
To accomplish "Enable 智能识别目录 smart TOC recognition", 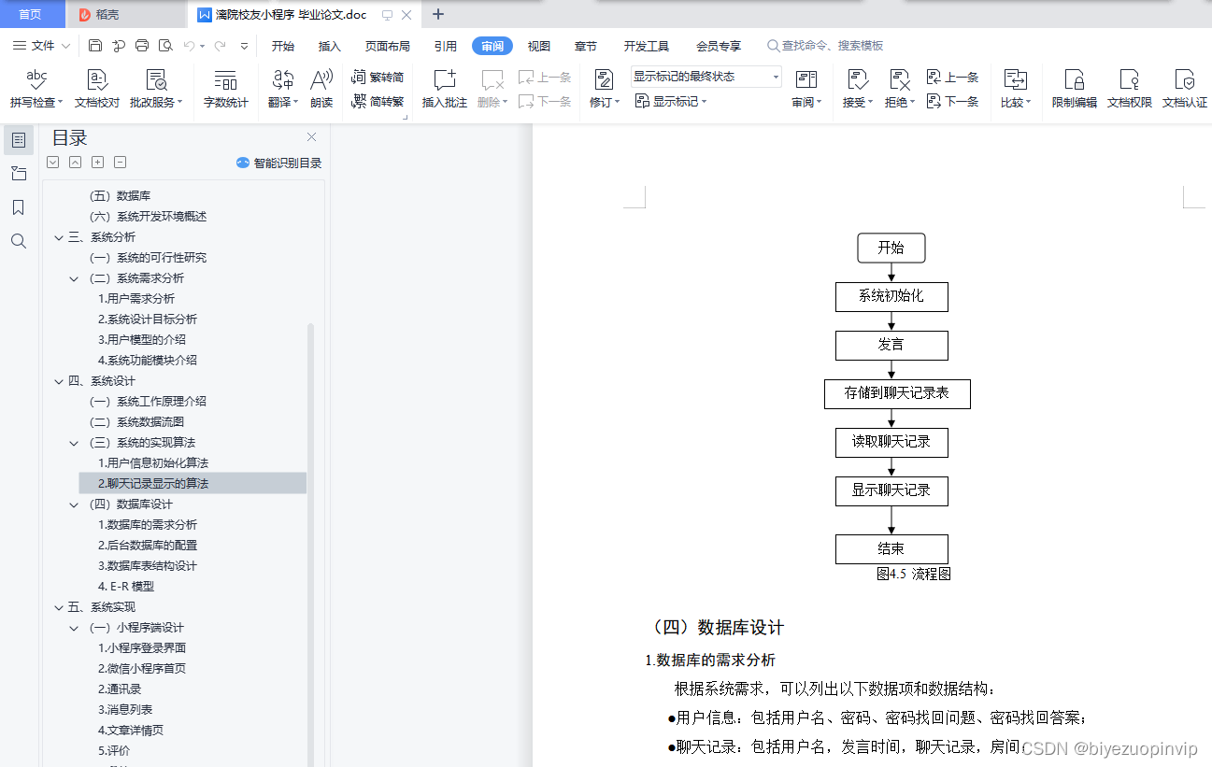I will (278, 162).
